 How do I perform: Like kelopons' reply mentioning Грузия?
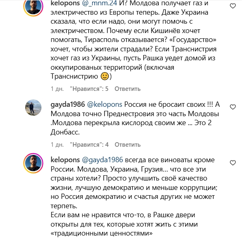coord(233,163)
